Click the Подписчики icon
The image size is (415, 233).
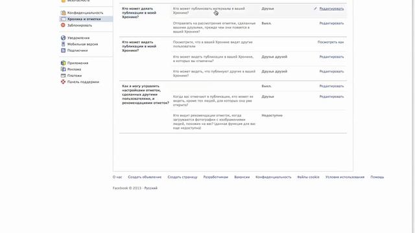click(x=63, y=50)
